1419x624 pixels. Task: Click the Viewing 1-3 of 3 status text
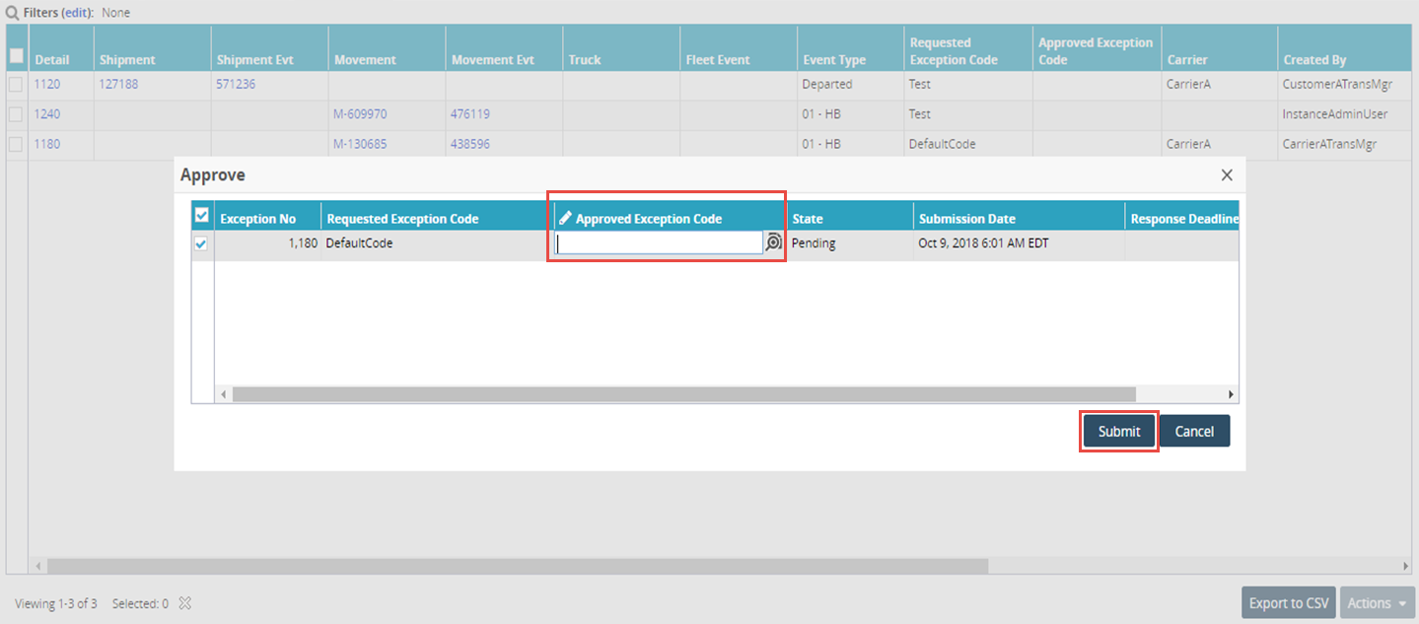pyautogui.click(x=56, y=603)
